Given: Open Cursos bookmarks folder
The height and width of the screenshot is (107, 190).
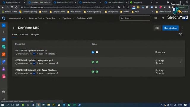Looking at the screenshot, I should (43, 12).
